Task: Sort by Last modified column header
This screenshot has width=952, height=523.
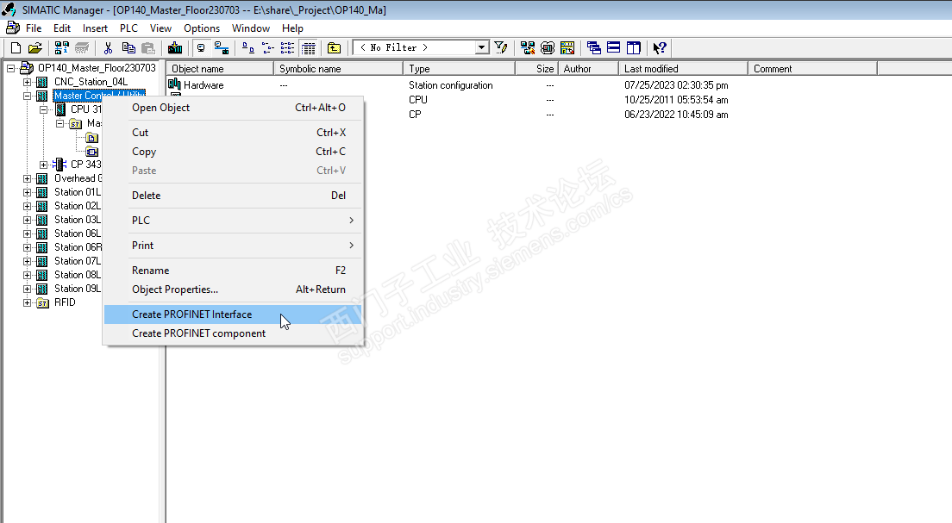Action: 683,69
